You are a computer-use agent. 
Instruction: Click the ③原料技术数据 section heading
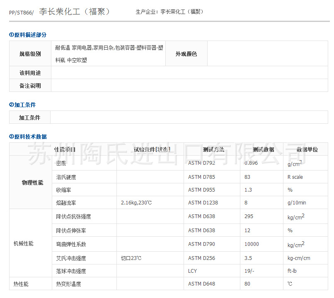coord(28,137)
